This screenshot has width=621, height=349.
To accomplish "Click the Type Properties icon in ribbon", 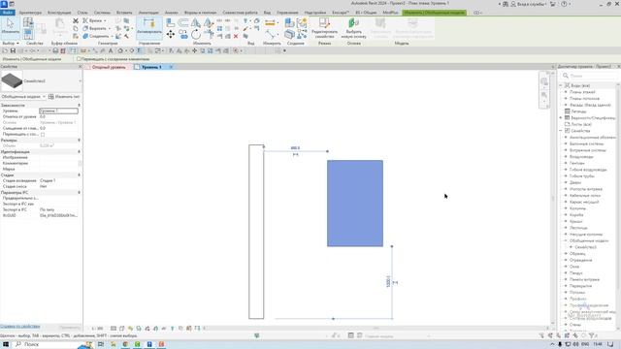I will click(x=28, y=22).
